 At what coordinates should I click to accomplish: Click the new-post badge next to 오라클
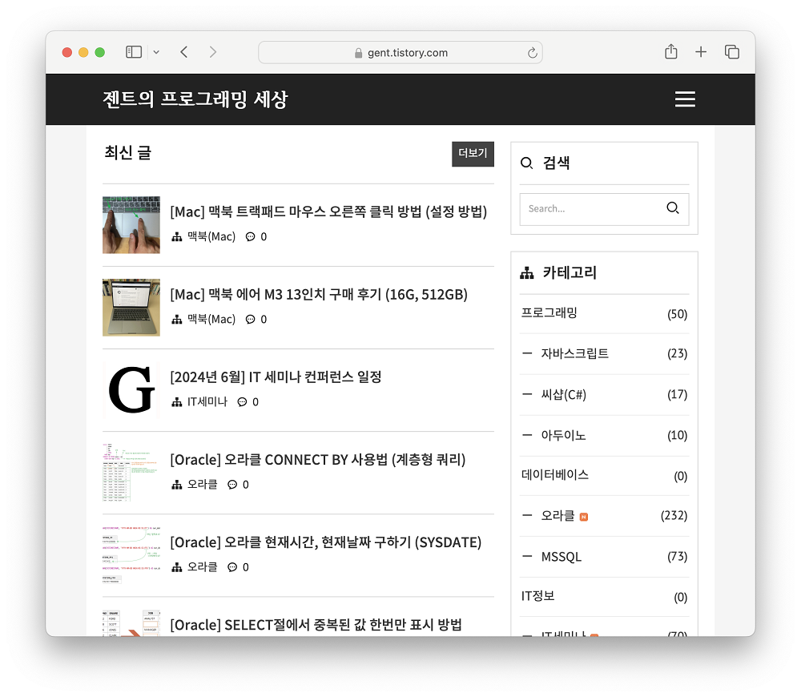[x=584, y=517]
